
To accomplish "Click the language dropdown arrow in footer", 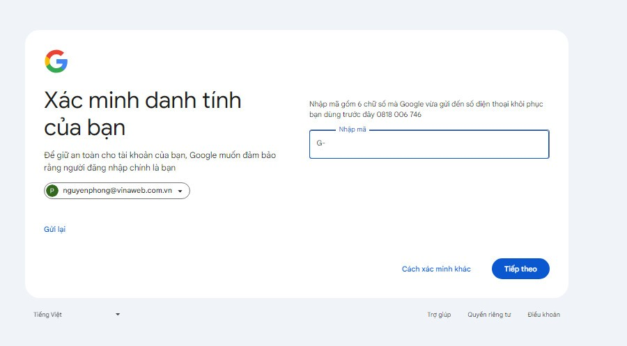I will click(118, 315).
